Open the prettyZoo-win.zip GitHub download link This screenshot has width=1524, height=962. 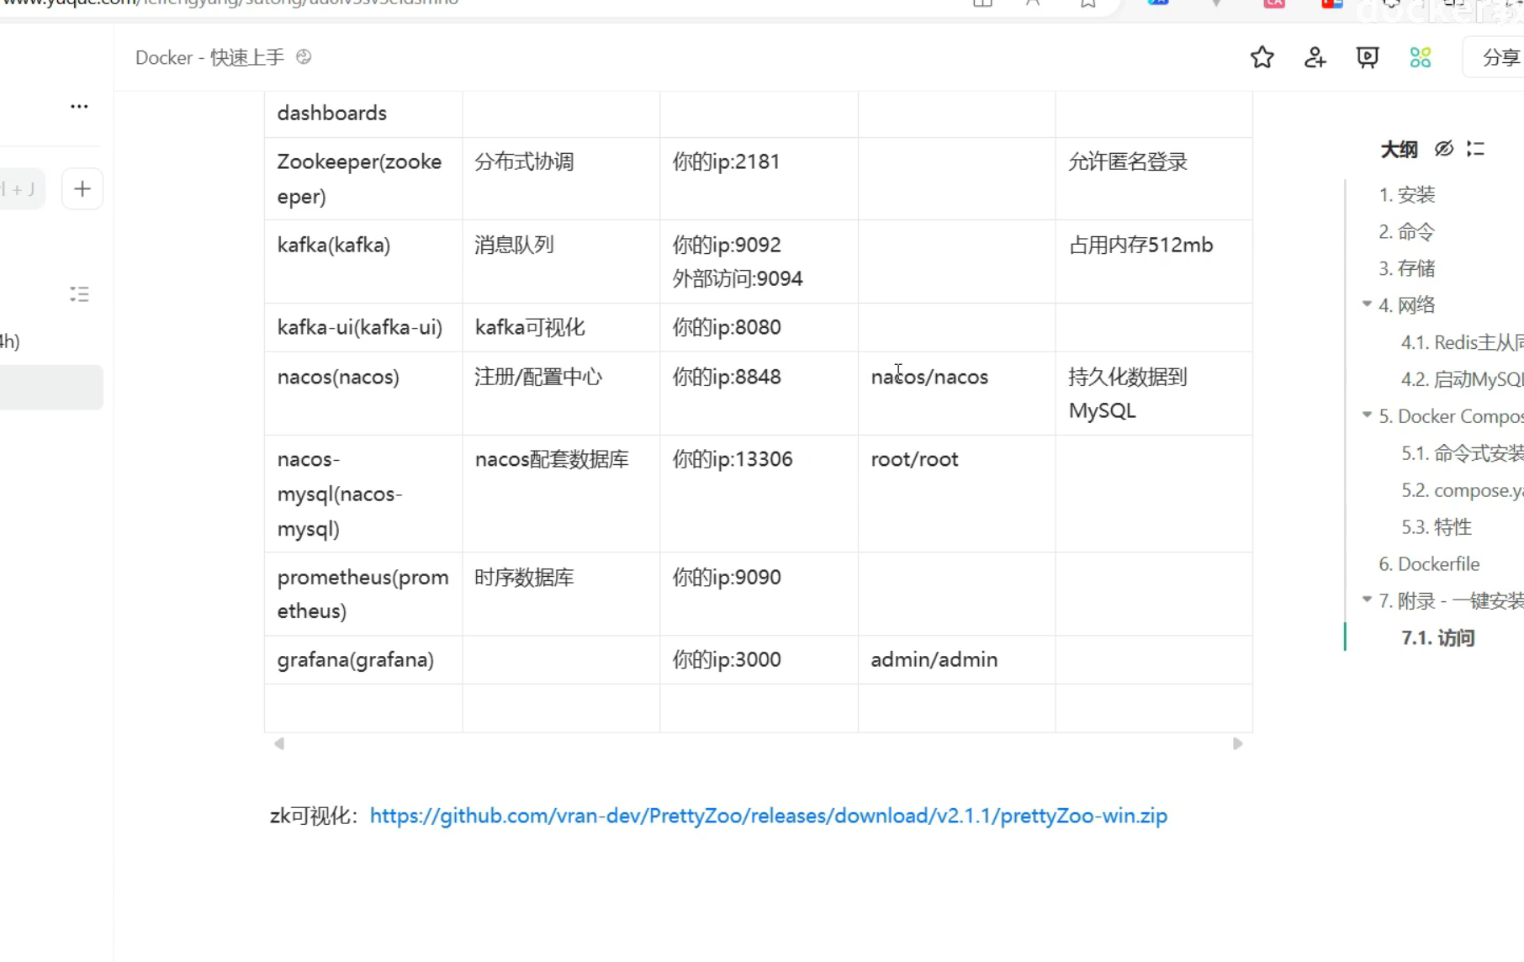click(768, 816)
